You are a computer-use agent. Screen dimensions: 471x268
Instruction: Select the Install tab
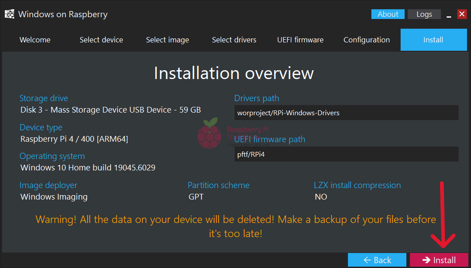tap(433, 40)
